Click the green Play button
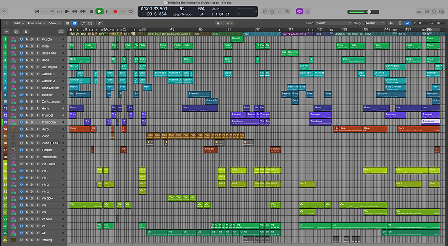Screen dimensions: 448x246 coord(99,11)
